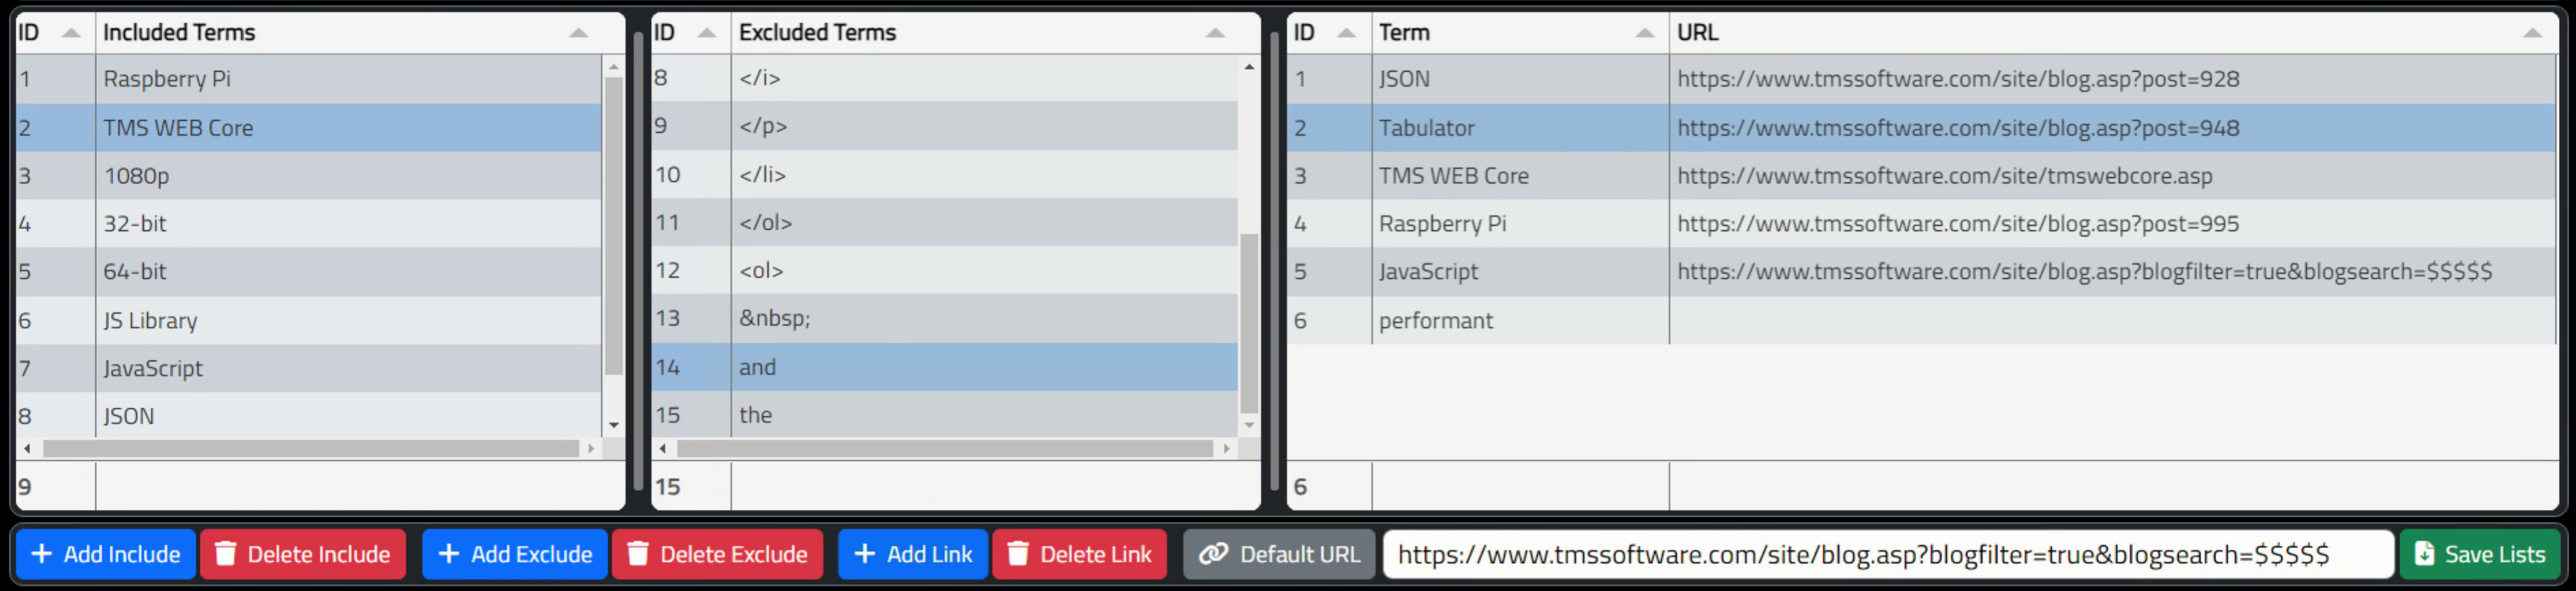Viewport: 2576px width, 591px height.
Task: Click the file download icon on Save Lists
Action: 2425,554
